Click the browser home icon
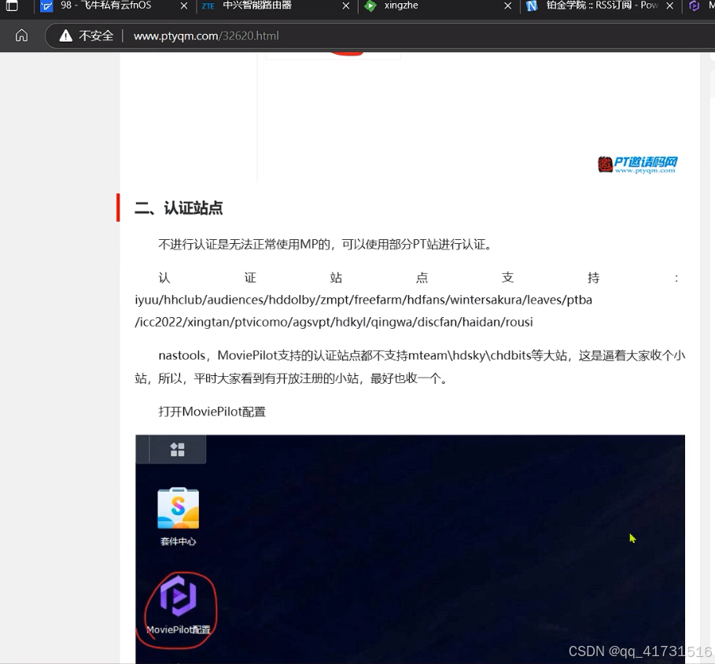The width and height of the screenshot is (715, 664). 21,35
